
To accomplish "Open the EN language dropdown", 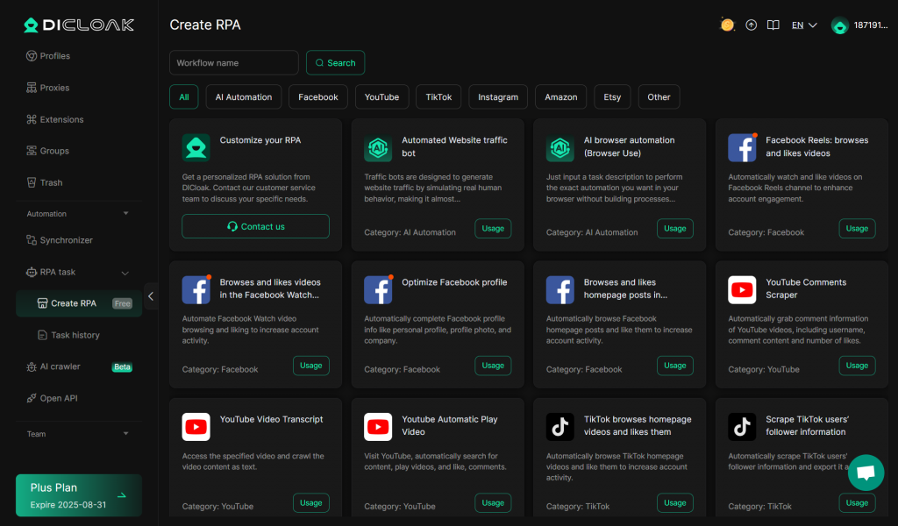I will 804,25.
